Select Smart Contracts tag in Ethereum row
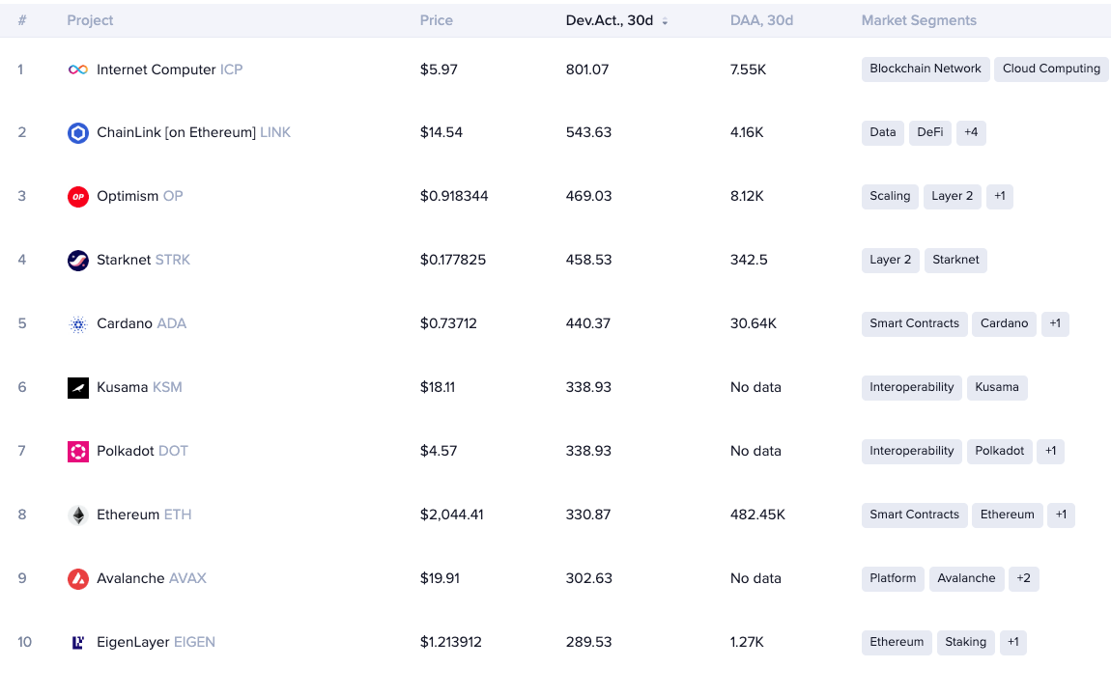 (x=915, y=515)
